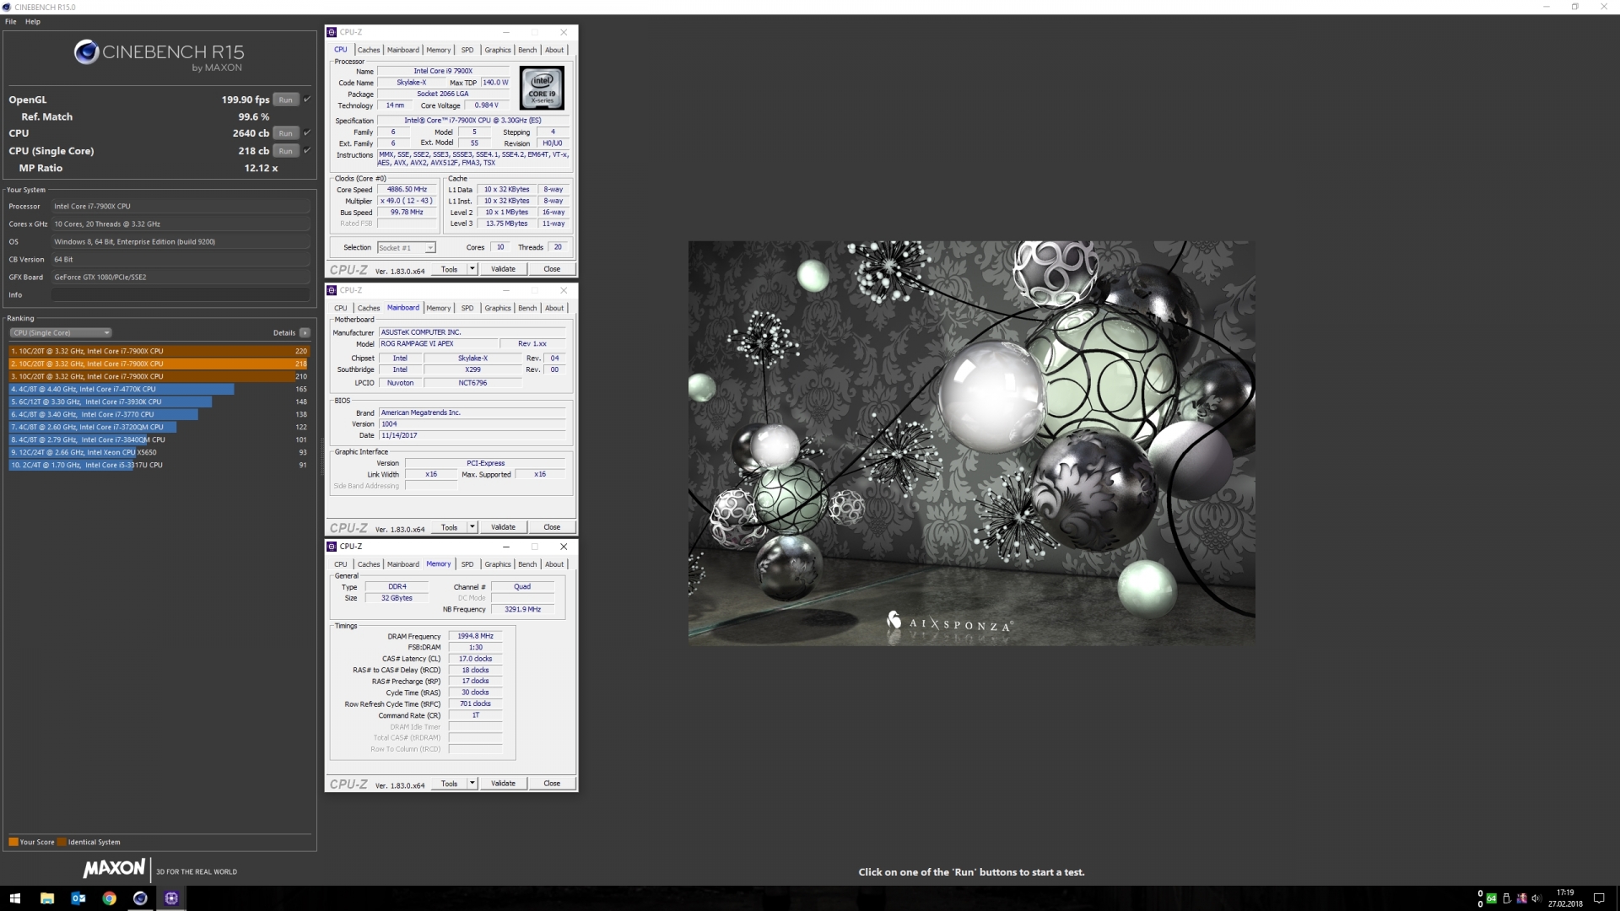Image resolution: width=1620 pixels, height=911 pixels.
Task: Click the Mainboard tab in CPU-Z
Action: click(401, 308)
